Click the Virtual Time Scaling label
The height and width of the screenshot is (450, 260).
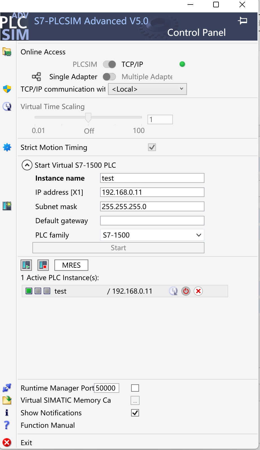point(52,107)
